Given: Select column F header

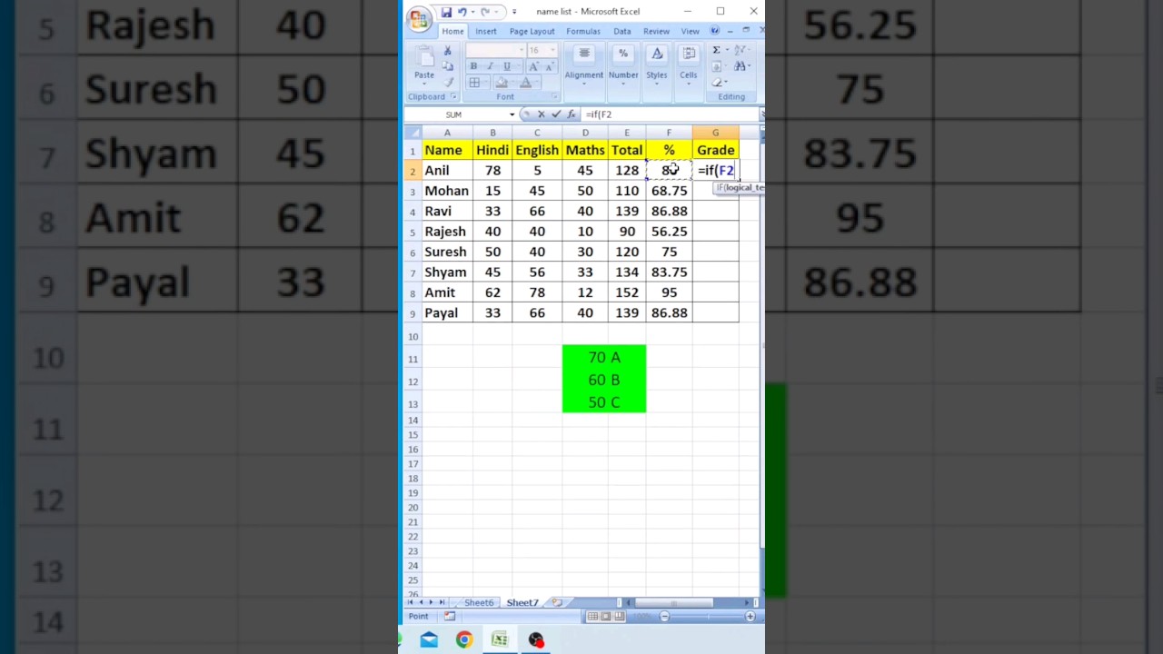Looking at the screenshot, I should (x=669, y=133).
